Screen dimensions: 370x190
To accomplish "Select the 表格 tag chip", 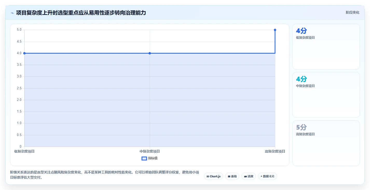I will click(x=232, y=176).
